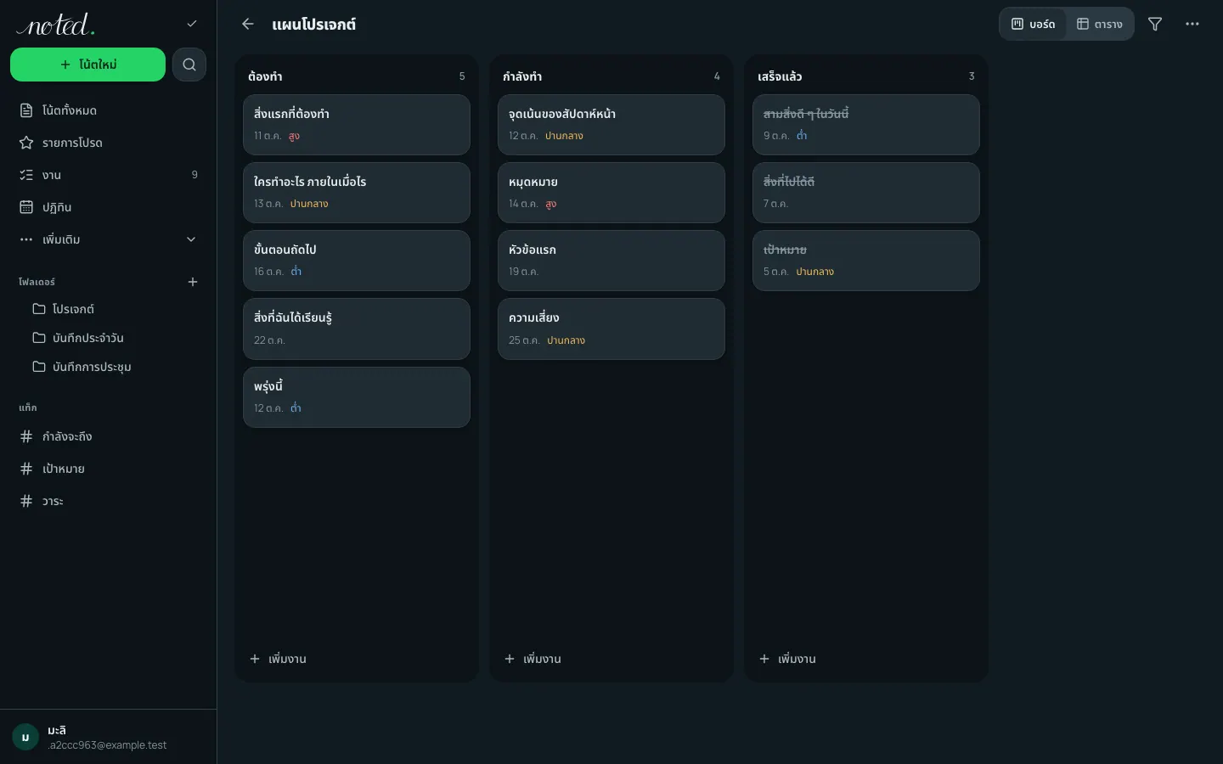Open the filter funnel icon
The width and height of the screenshot is (1223, 764).
point(1155,24)
